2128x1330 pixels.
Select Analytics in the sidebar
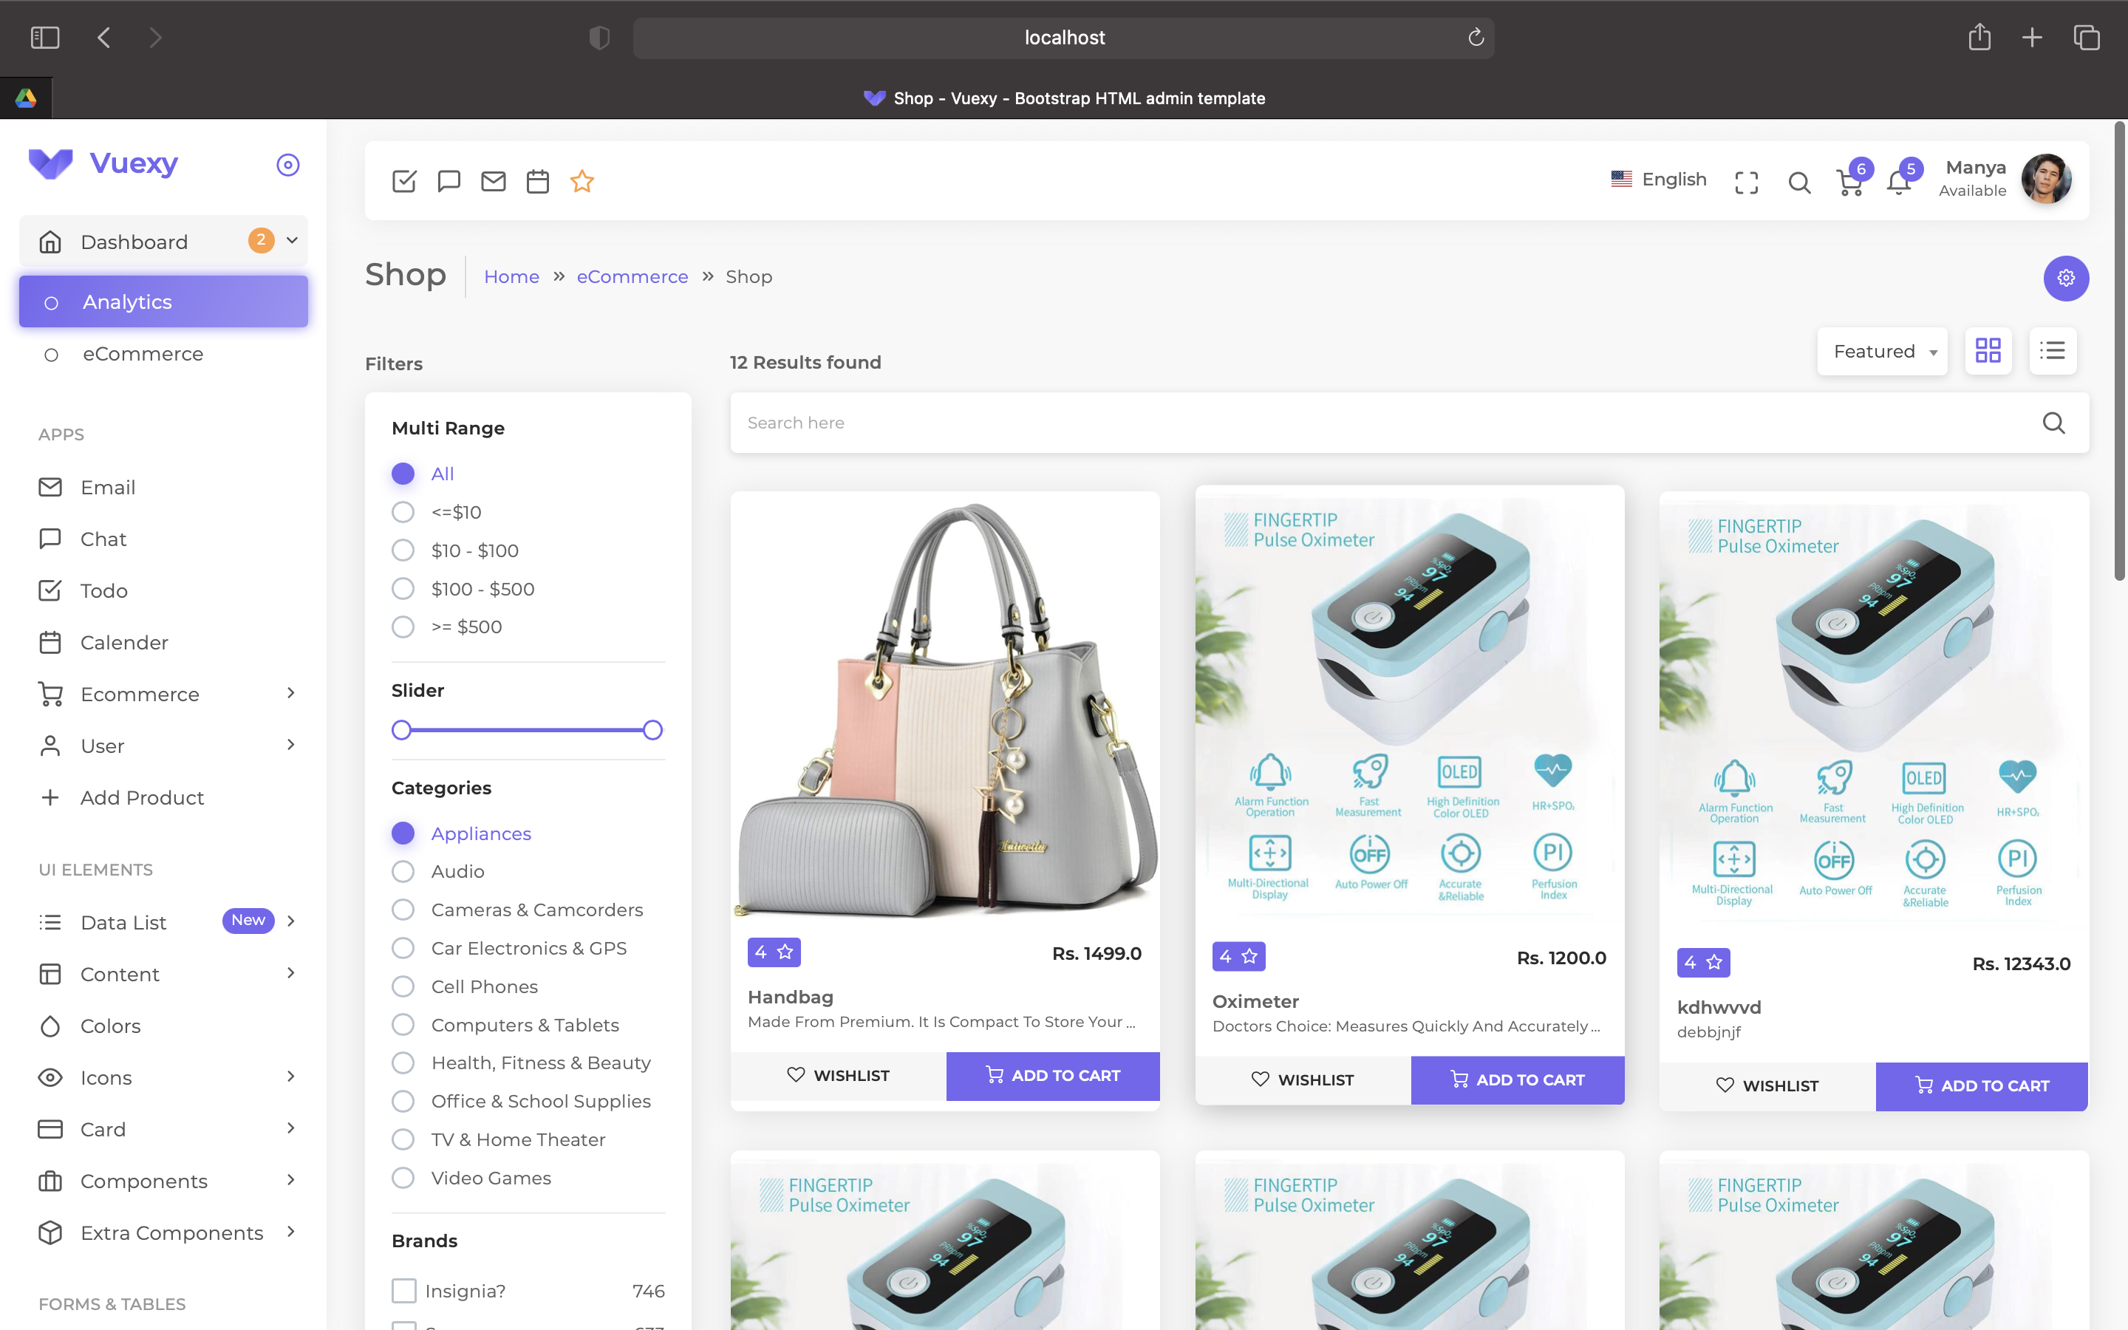[x=126, y=301]
